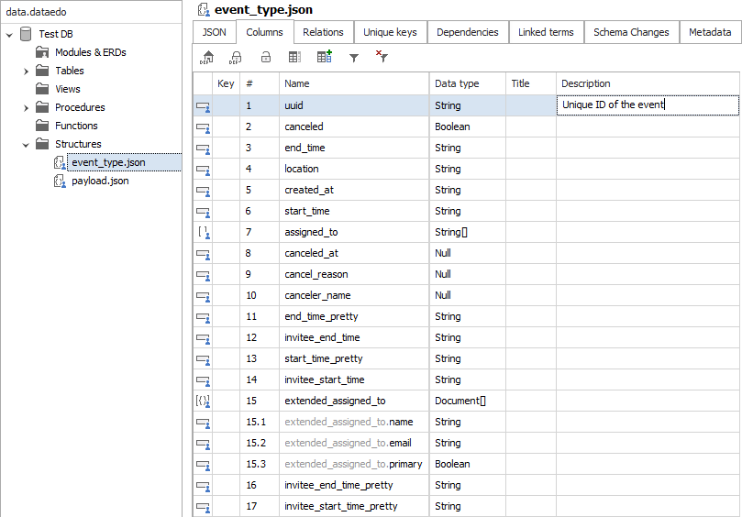Image resolution: width=742 pixels, height=517 pixels.
Task: Click the open padlock icon in the toolbar
Action: [x=265, y=57]
